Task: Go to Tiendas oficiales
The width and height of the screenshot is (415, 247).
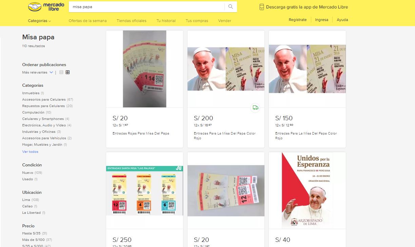Action: point(132,21)
